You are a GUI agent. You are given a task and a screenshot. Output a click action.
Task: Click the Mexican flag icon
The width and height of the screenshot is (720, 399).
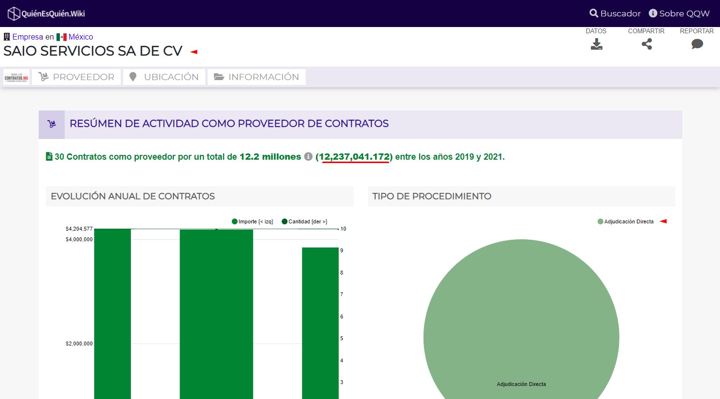(61, 37)
